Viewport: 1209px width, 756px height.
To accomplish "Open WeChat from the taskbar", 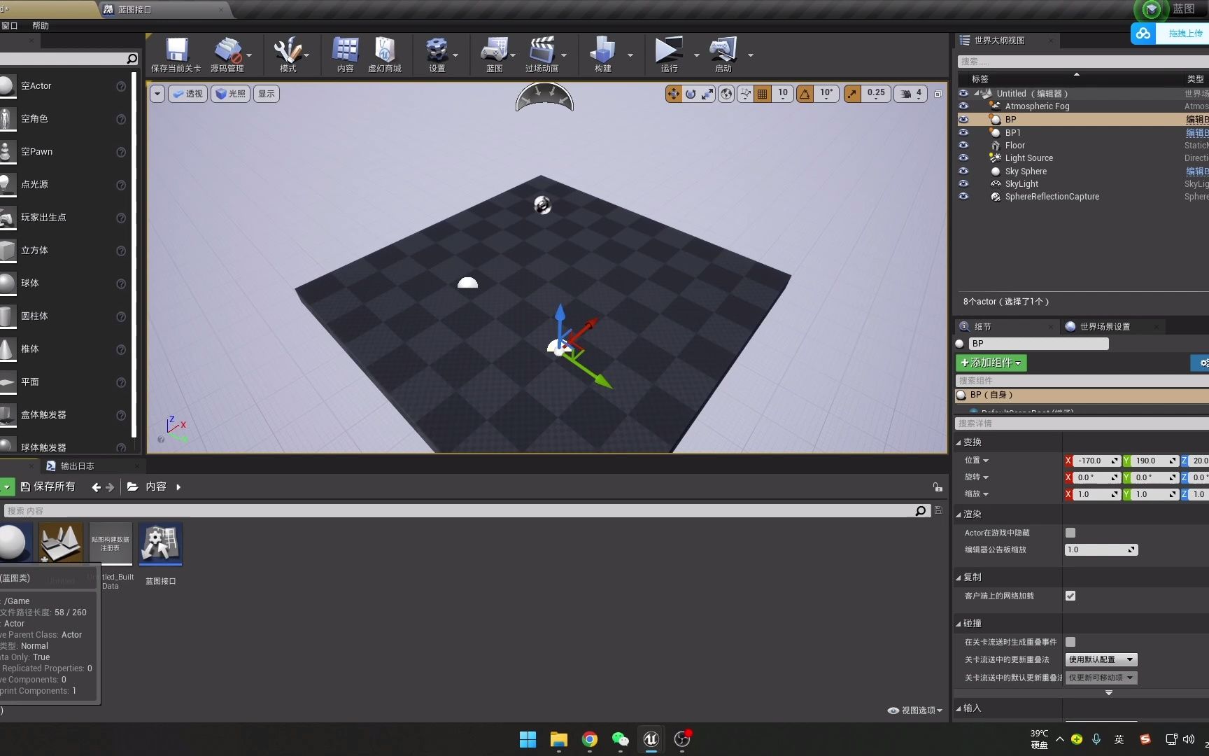I will click(621, 739).
